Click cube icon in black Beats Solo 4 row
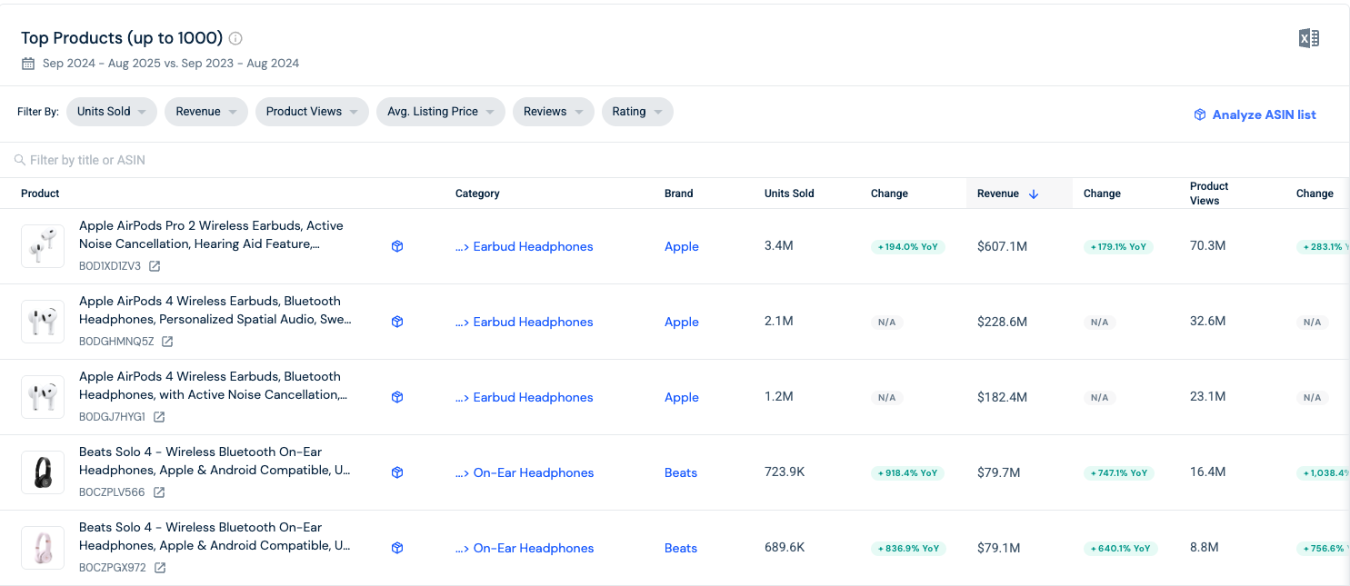The width and height of the screenshot is (1350, 586). tap(397, 472)
